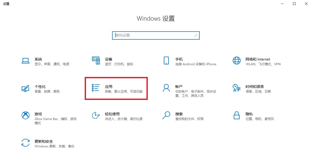Click 卸载、默认应用、可选功能 description
Image resolution: width=312 pixels, height=168 pixels.
pos(124,91)
